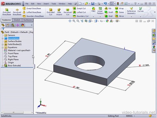The width and height of the screenshot is (157, 118).
Task: Click the Undo toolbar icon
Action: tap(105, 4)
